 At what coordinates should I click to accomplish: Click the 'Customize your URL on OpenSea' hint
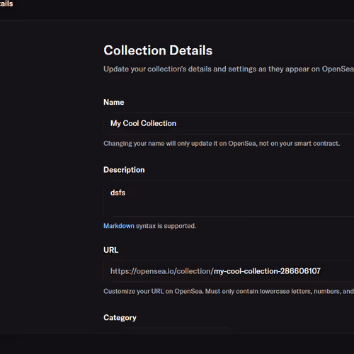(229, 291)
